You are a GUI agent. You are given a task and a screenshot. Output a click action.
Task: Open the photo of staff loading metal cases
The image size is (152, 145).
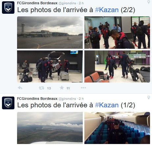[50, 66]
